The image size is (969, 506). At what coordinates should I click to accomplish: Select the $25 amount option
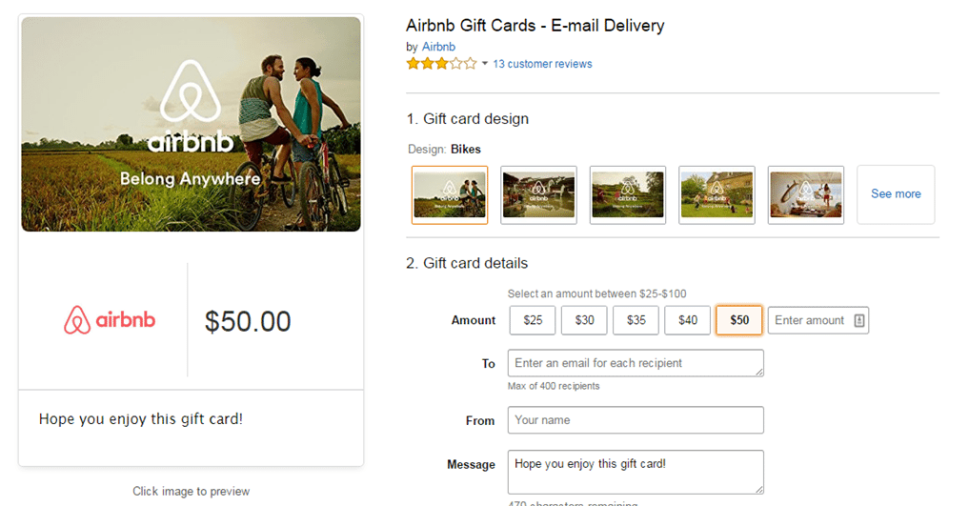click(534, 321)
